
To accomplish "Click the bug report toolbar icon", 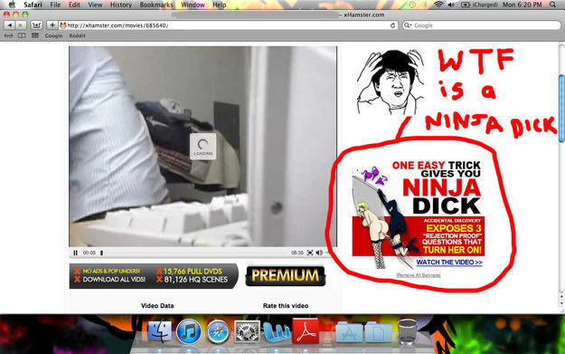I will 36,25.
